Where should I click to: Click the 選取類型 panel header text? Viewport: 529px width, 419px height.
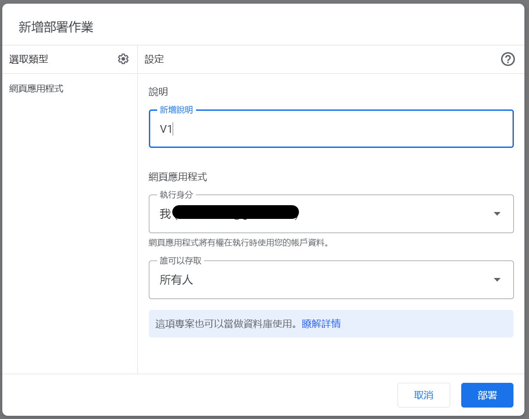28,59
